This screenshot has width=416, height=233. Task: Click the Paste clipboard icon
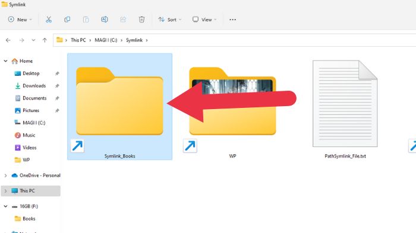(86, 20)
